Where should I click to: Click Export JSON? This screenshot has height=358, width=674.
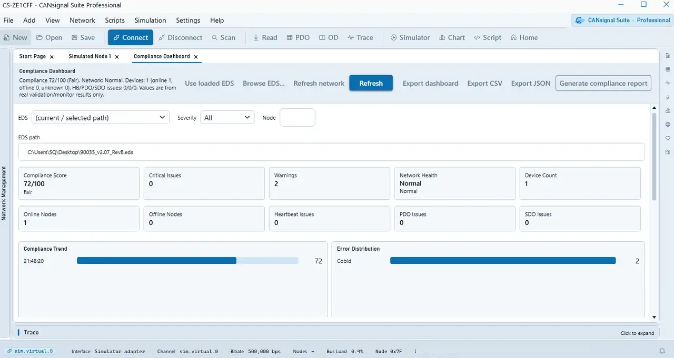click(531, 83)
